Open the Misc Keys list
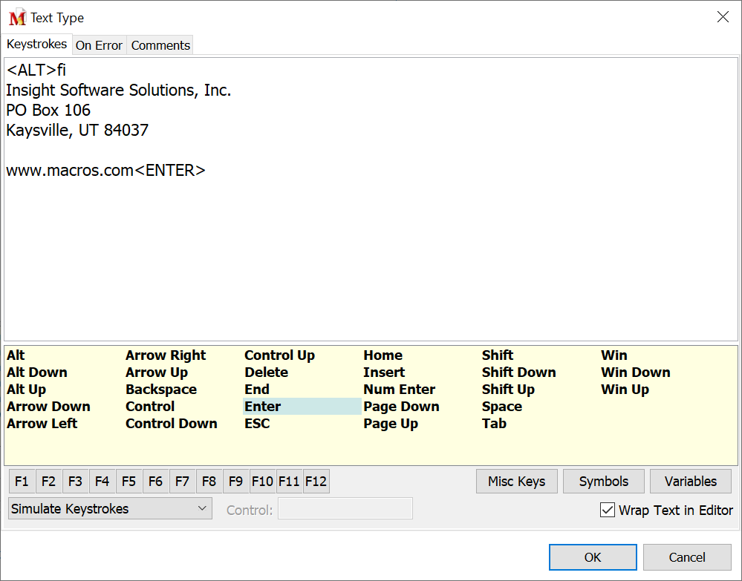Screen dimensions: 742x581 coord(516,482)
